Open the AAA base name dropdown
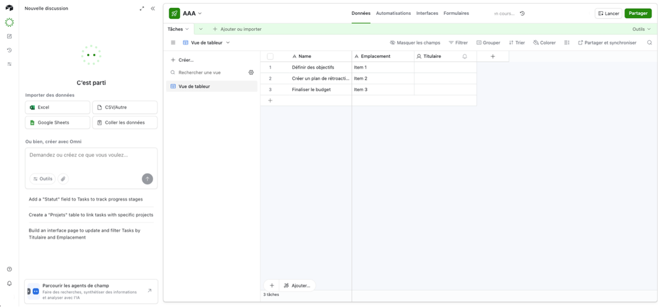 click(x=192, y=13)
